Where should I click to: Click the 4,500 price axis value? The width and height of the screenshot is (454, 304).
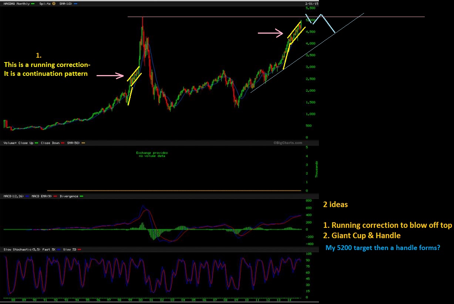310,32
